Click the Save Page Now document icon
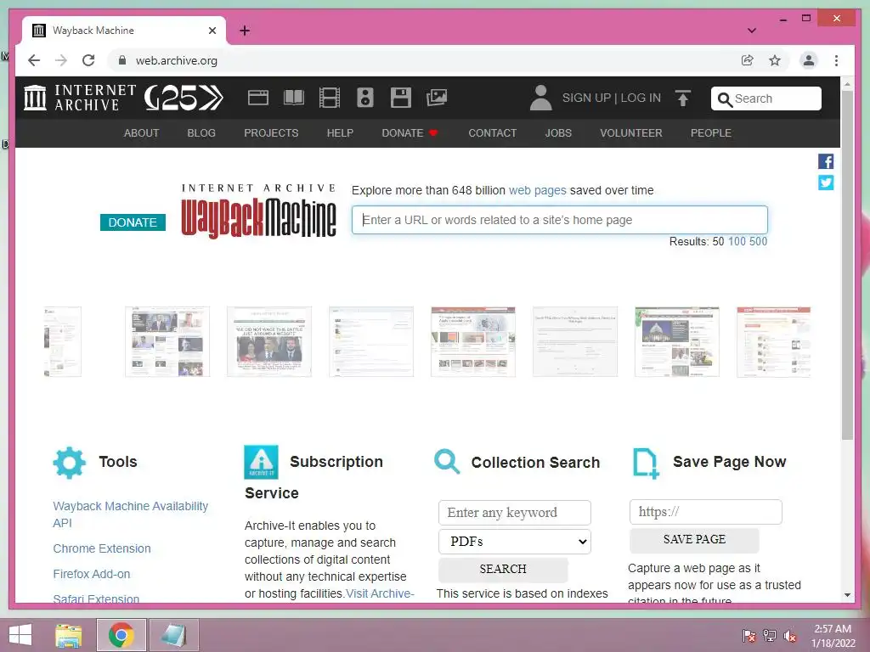 [x=646, y=464]
